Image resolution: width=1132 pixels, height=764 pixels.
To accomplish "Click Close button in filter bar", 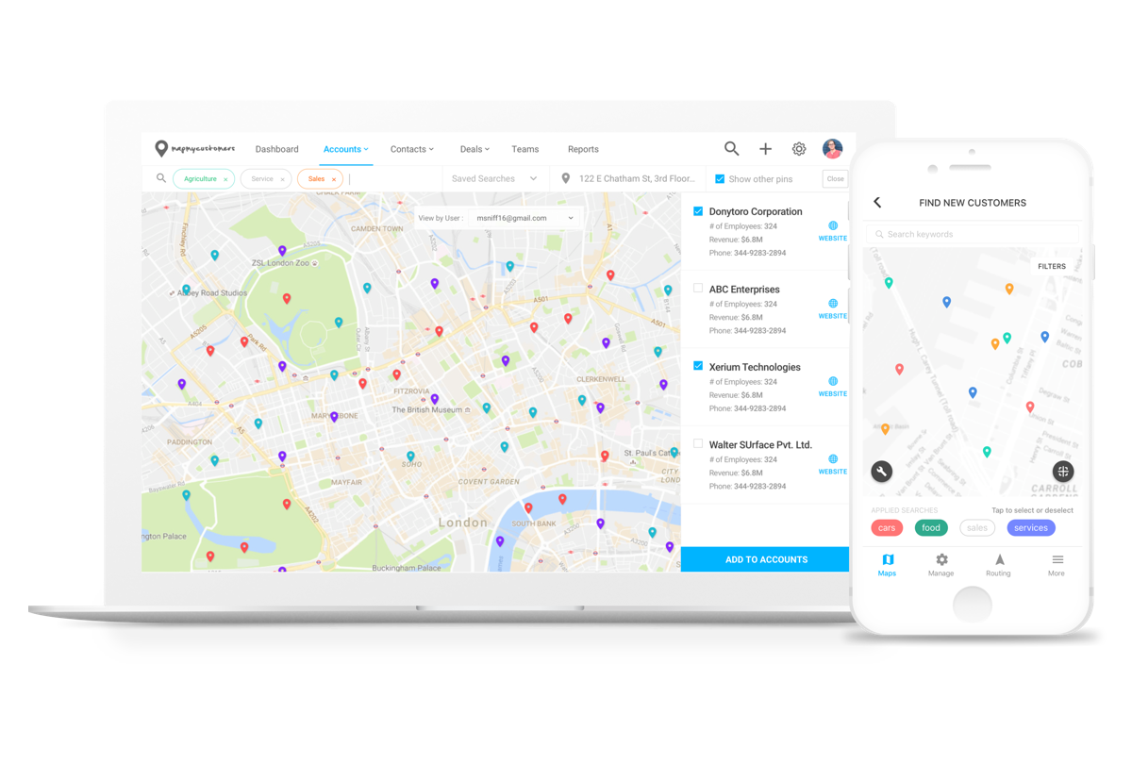I will pos(836,178).
